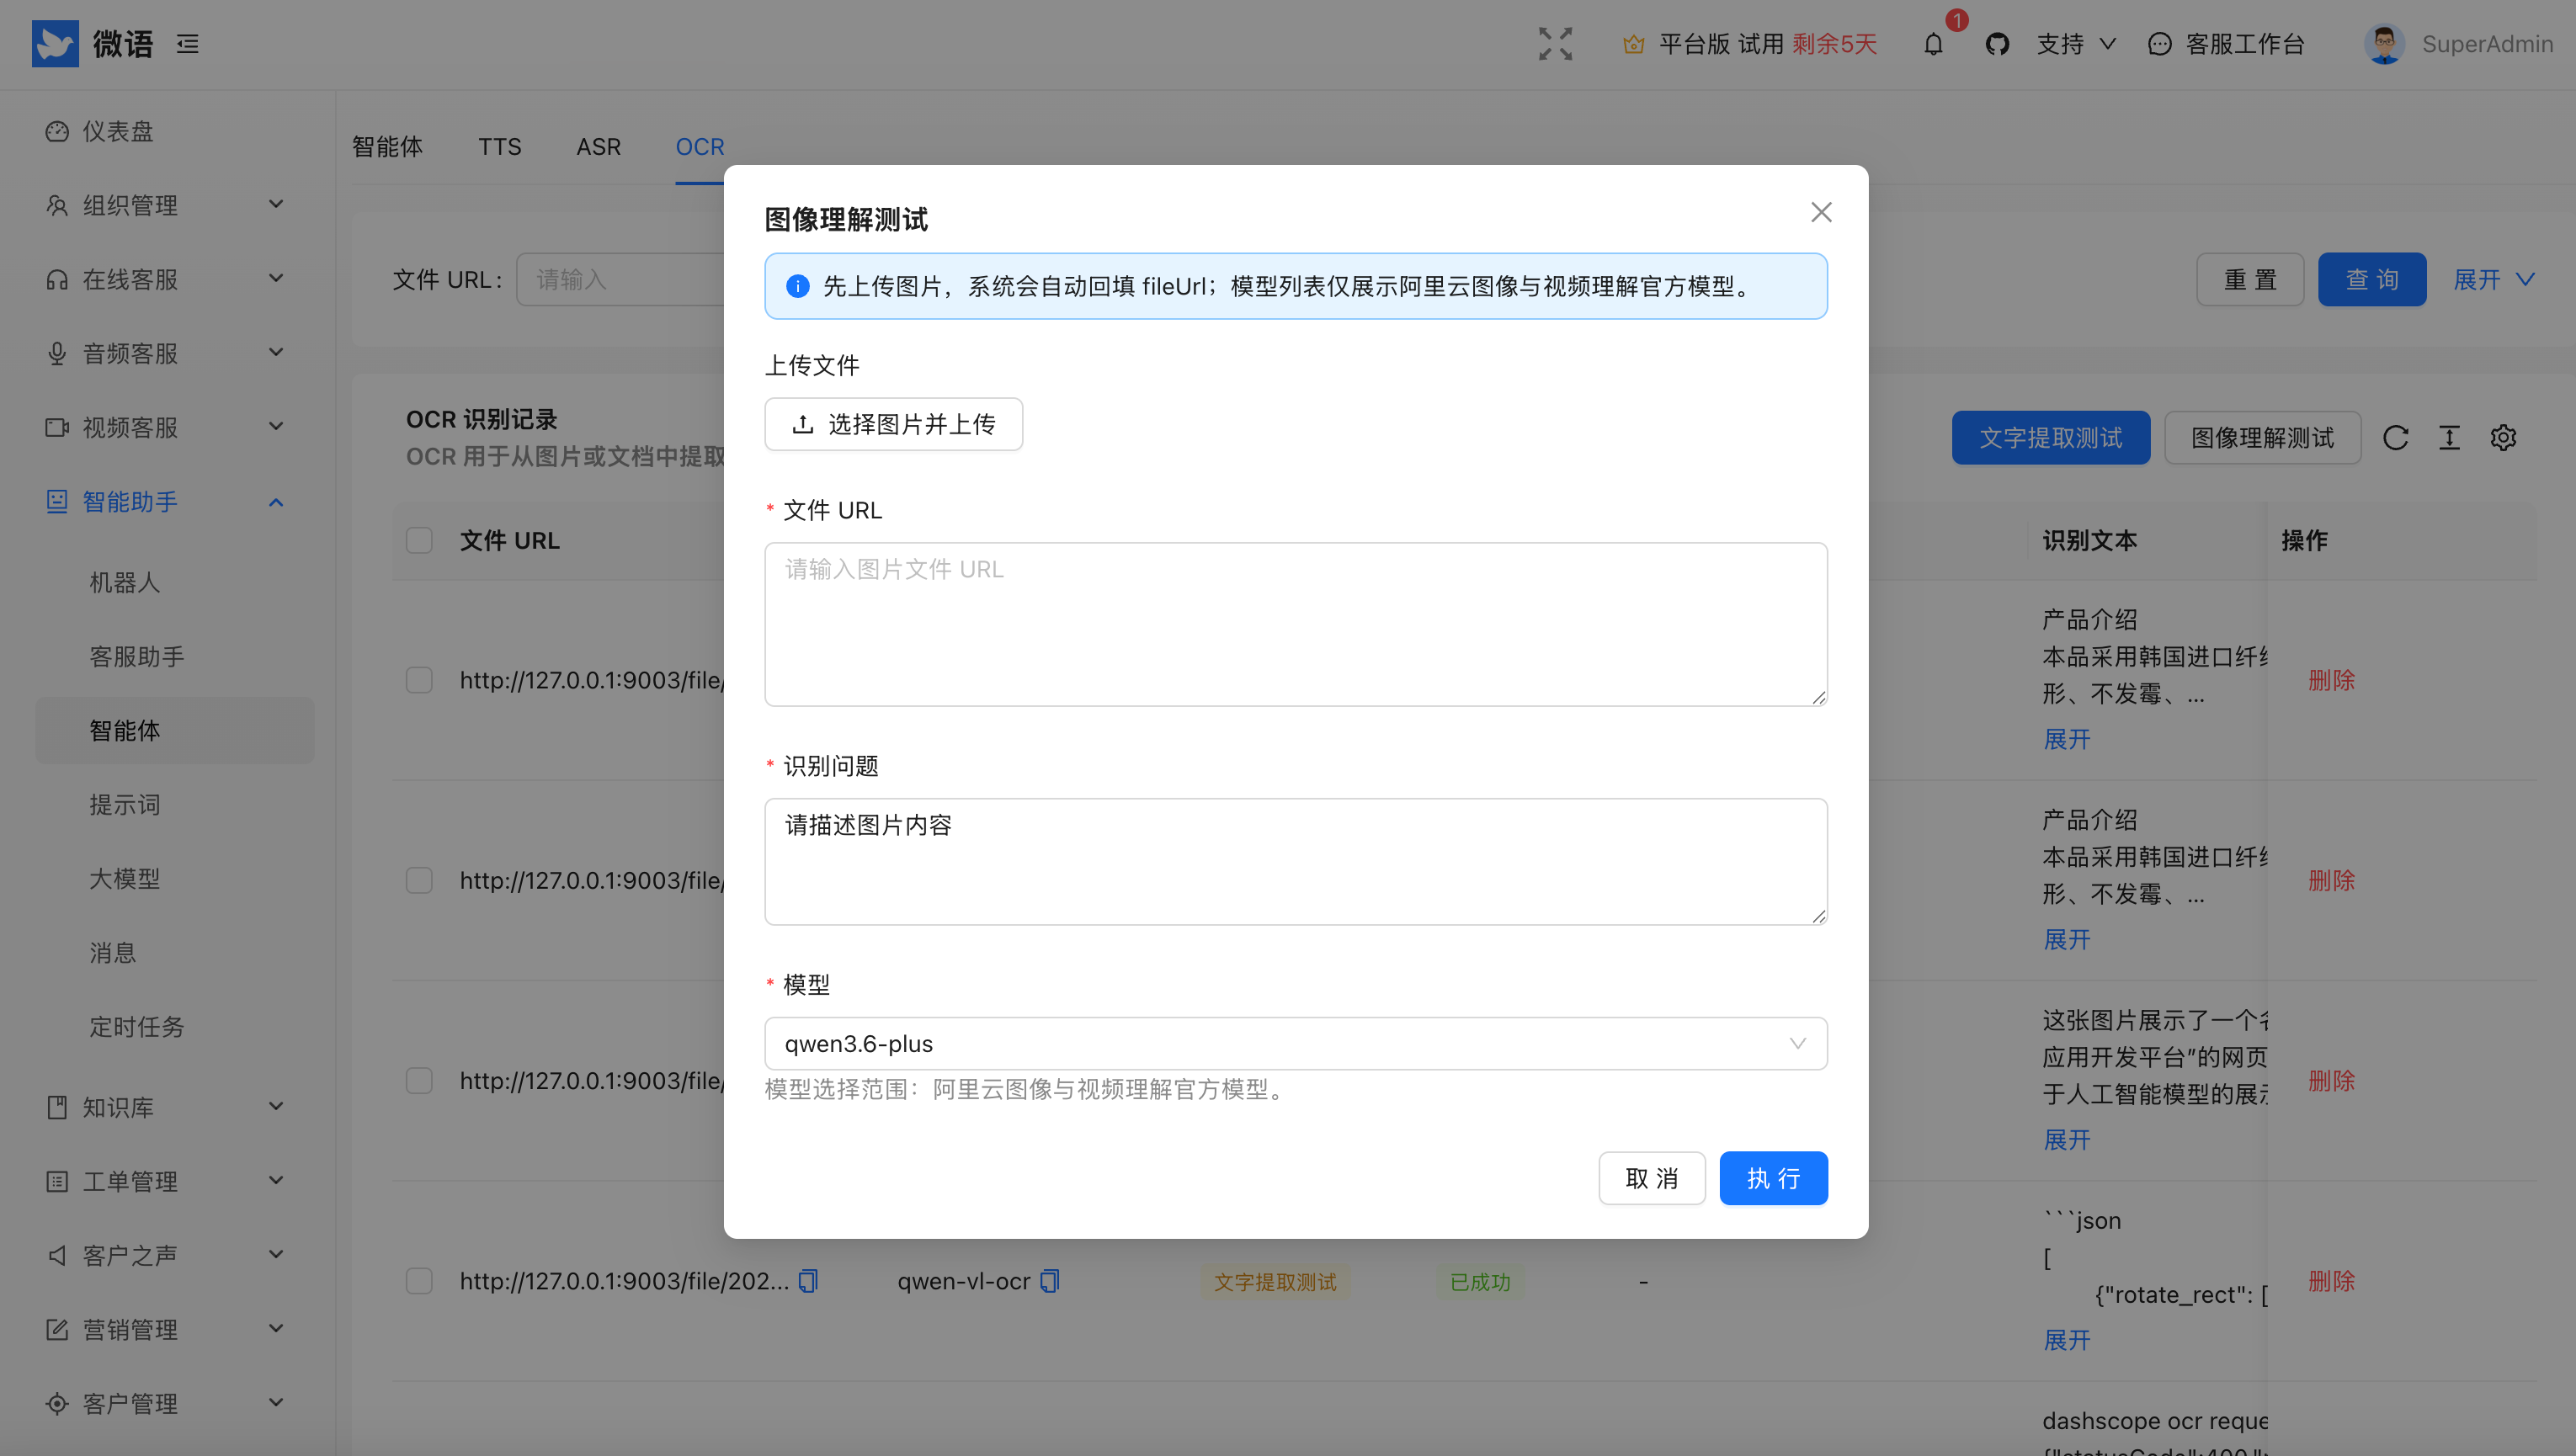
Task: Click 选择图片并上传 upload button
Action: [x=893, y=424]
